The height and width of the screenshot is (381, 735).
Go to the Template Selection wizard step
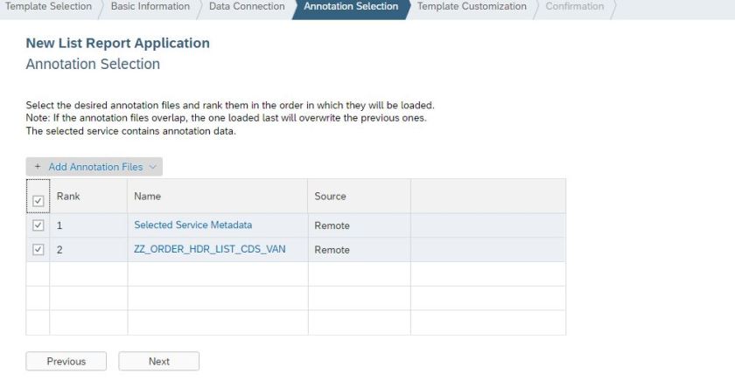[x=48, y=7]
